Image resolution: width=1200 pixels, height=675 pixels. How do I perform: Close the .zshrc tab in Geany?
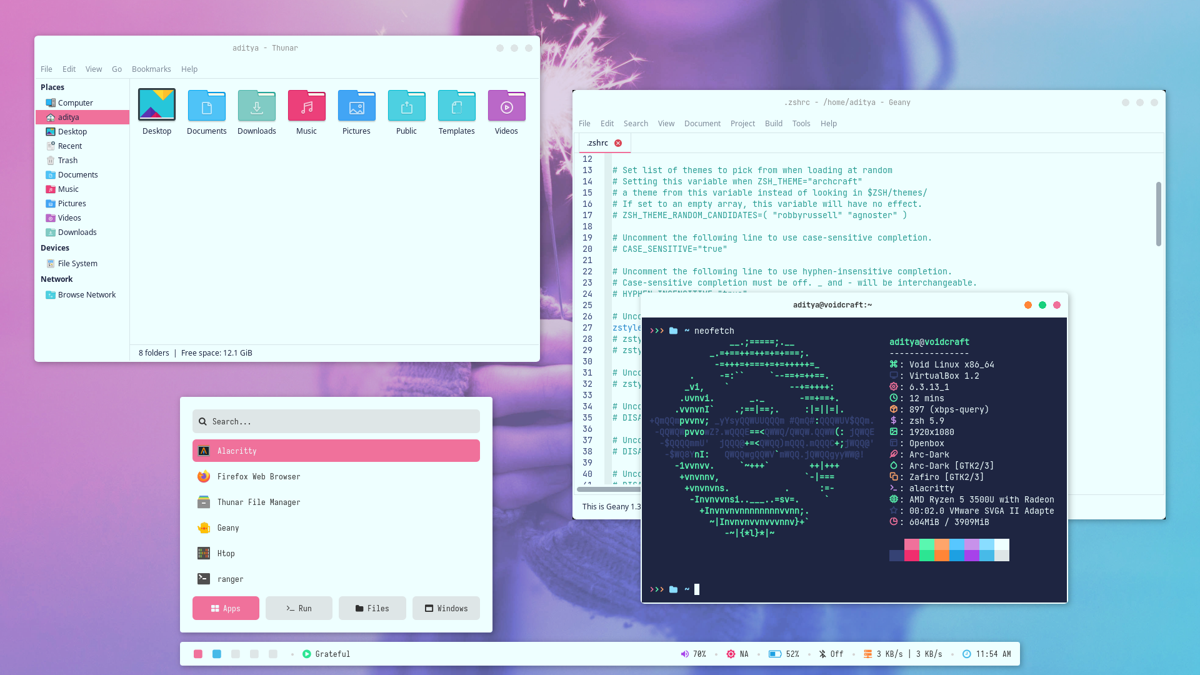click(618, 143)
